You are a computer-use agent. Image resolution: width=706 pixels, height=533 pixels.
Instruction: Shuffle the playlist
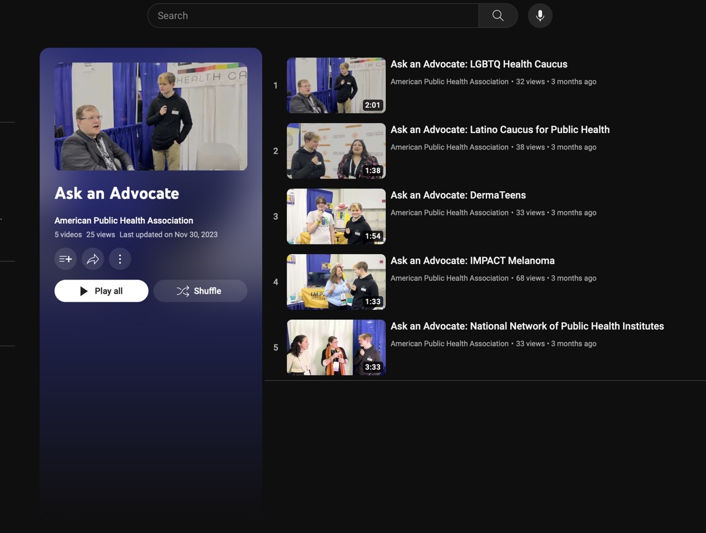point(200,291)
